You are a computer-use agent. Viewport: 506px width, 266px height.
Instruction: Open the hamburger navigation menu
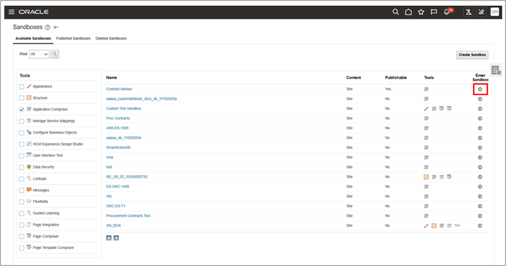click(x=11, y=12)
